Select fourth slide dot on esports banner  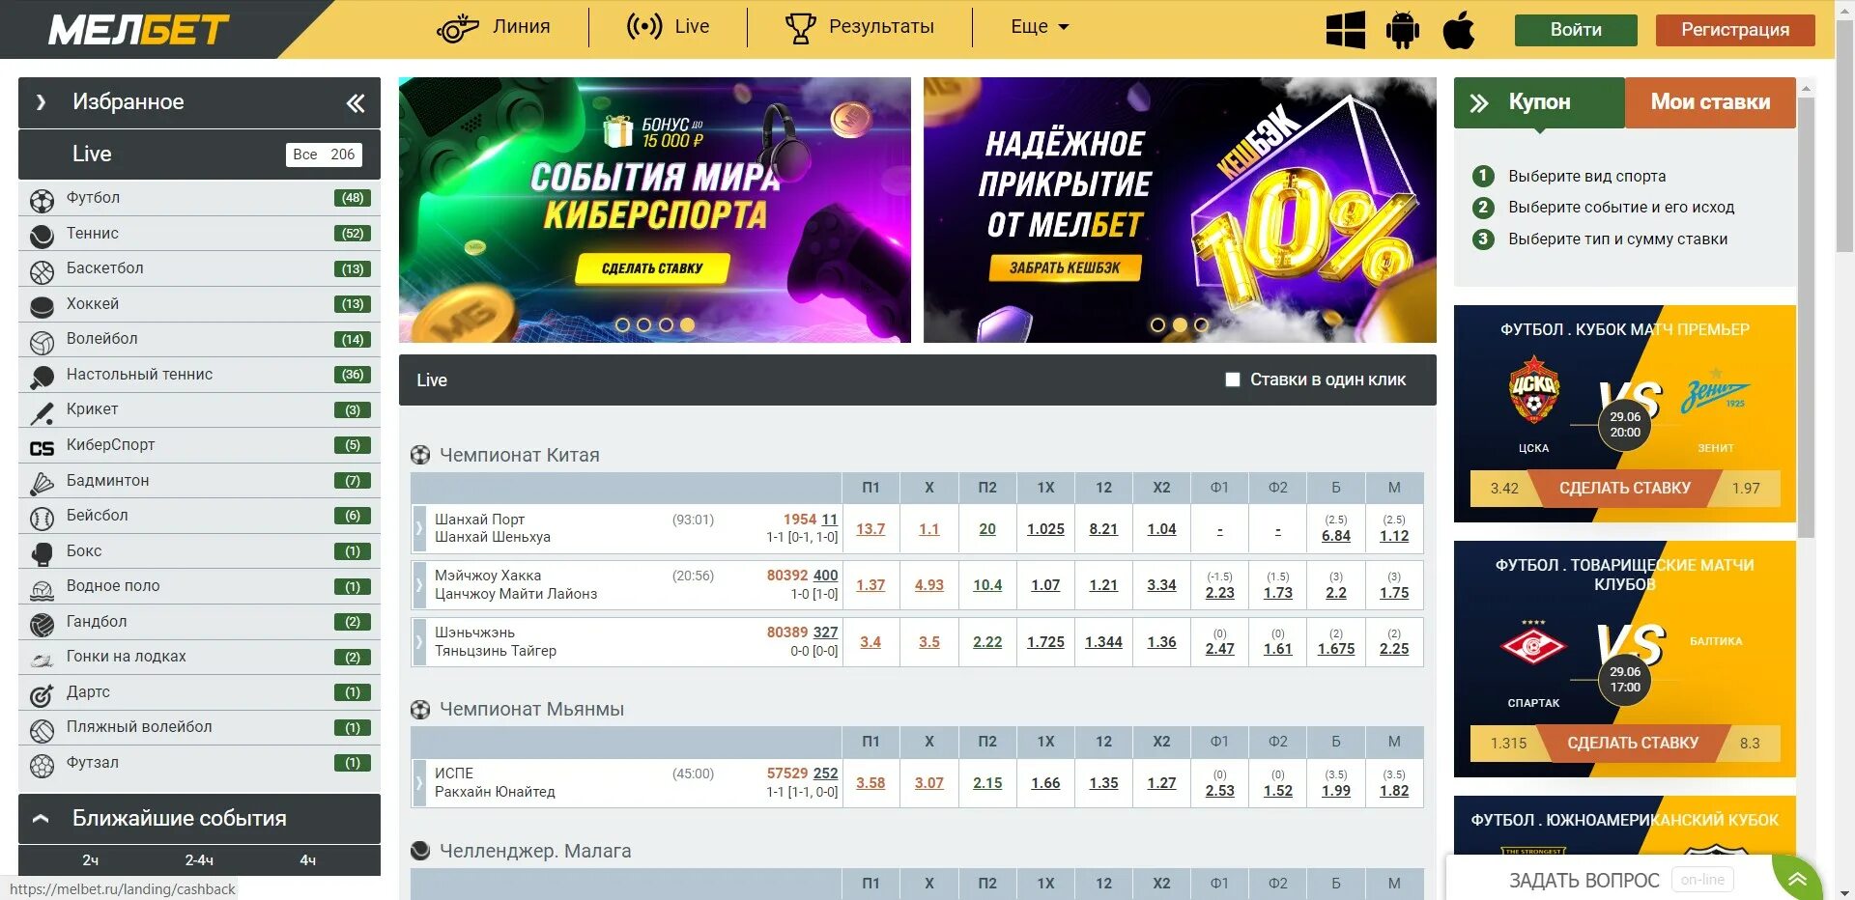point(687,325)
